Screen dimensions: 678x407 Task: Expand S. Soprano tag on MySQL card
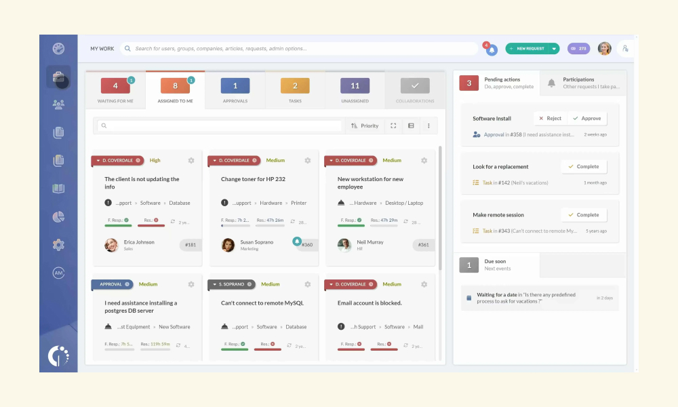[232, 284]
